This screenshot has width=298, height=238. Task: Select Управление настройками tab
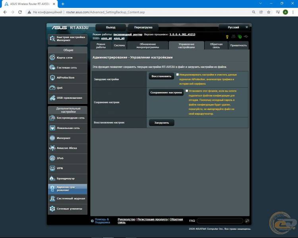[x=186, y=46]
